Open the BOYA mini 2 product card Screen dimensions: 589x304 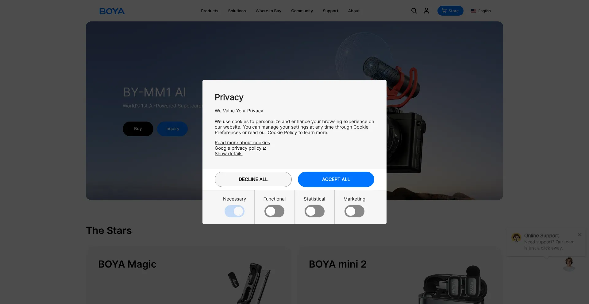[x=400, y=276]
